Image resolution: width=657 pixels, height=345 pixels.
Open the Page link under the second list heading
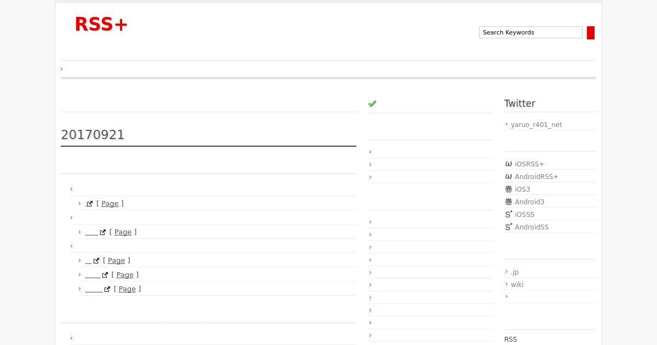[x=123, y=232]
